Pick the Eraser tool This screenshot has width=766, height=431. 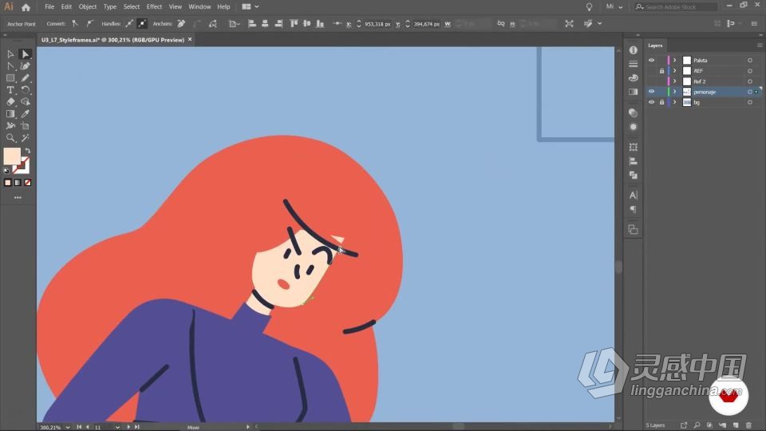point(10,101)
